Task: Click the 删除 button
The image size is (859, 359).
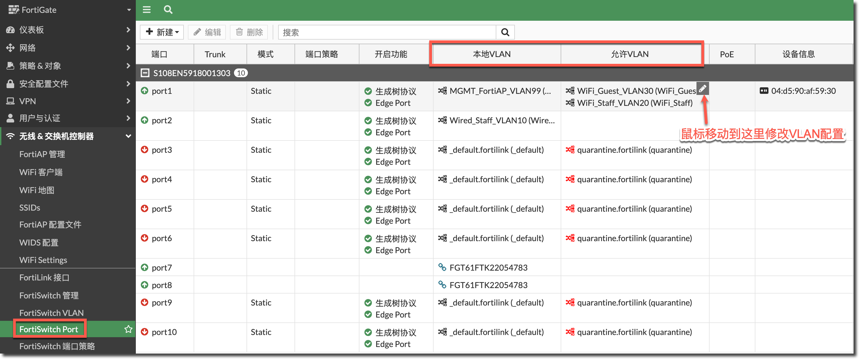Action: (x=249, y=32)
